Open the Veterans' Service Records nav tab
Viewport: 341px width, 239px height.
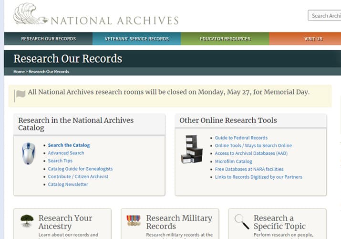tap(136, 39)
